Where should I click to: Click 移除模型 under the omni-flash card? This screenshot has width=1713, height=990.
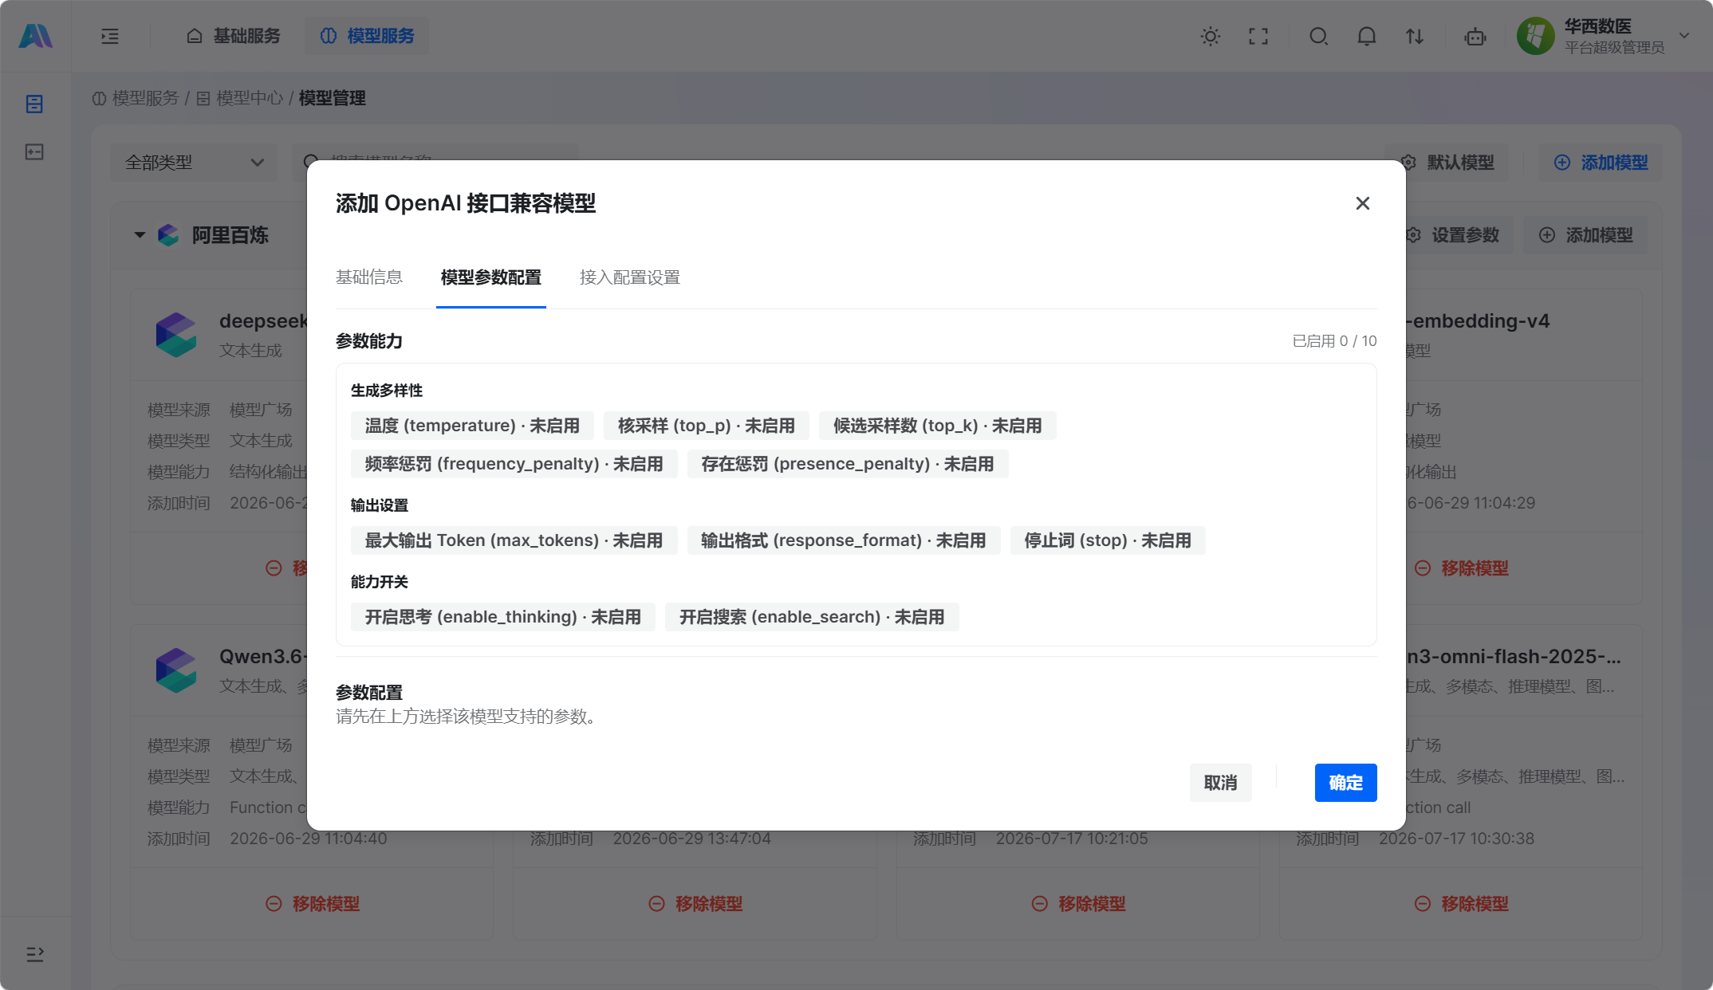pyautogui.click(x=1461, y=904)
